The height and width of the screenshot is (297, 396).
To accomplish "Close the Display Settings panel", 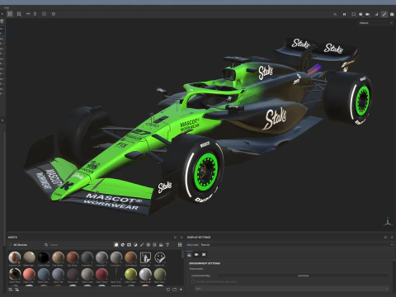I will point(392,237).
